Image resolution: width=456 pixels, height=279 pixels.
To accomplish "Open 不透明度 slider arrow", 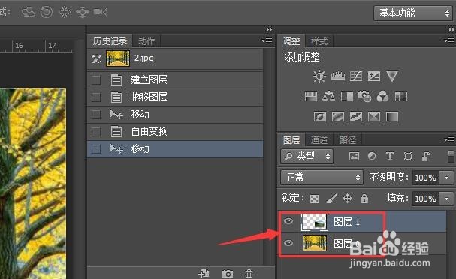I will 447,178.
